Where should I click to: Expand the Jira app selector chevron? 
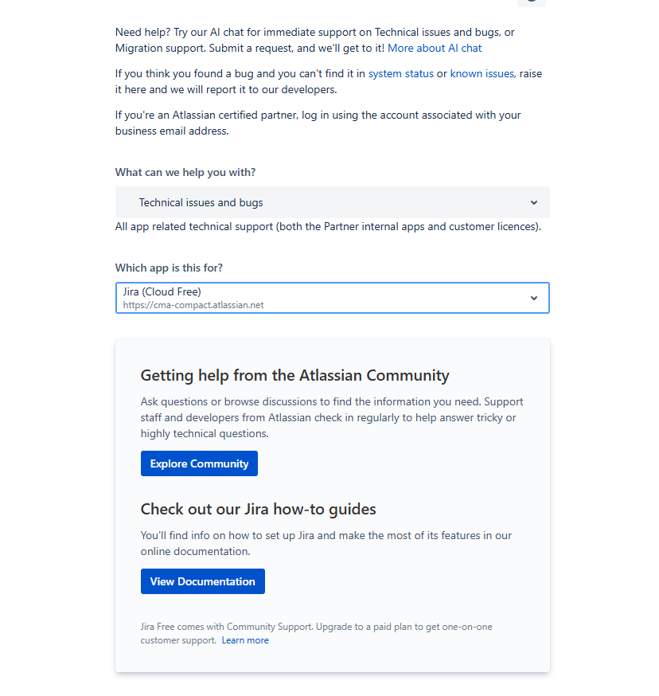(x=534, y=297)
